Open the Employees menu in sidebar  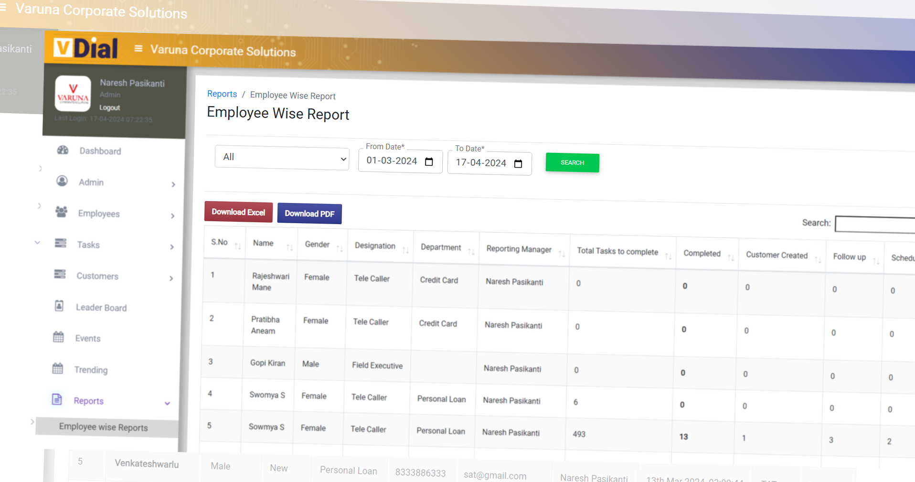(99, 214)
